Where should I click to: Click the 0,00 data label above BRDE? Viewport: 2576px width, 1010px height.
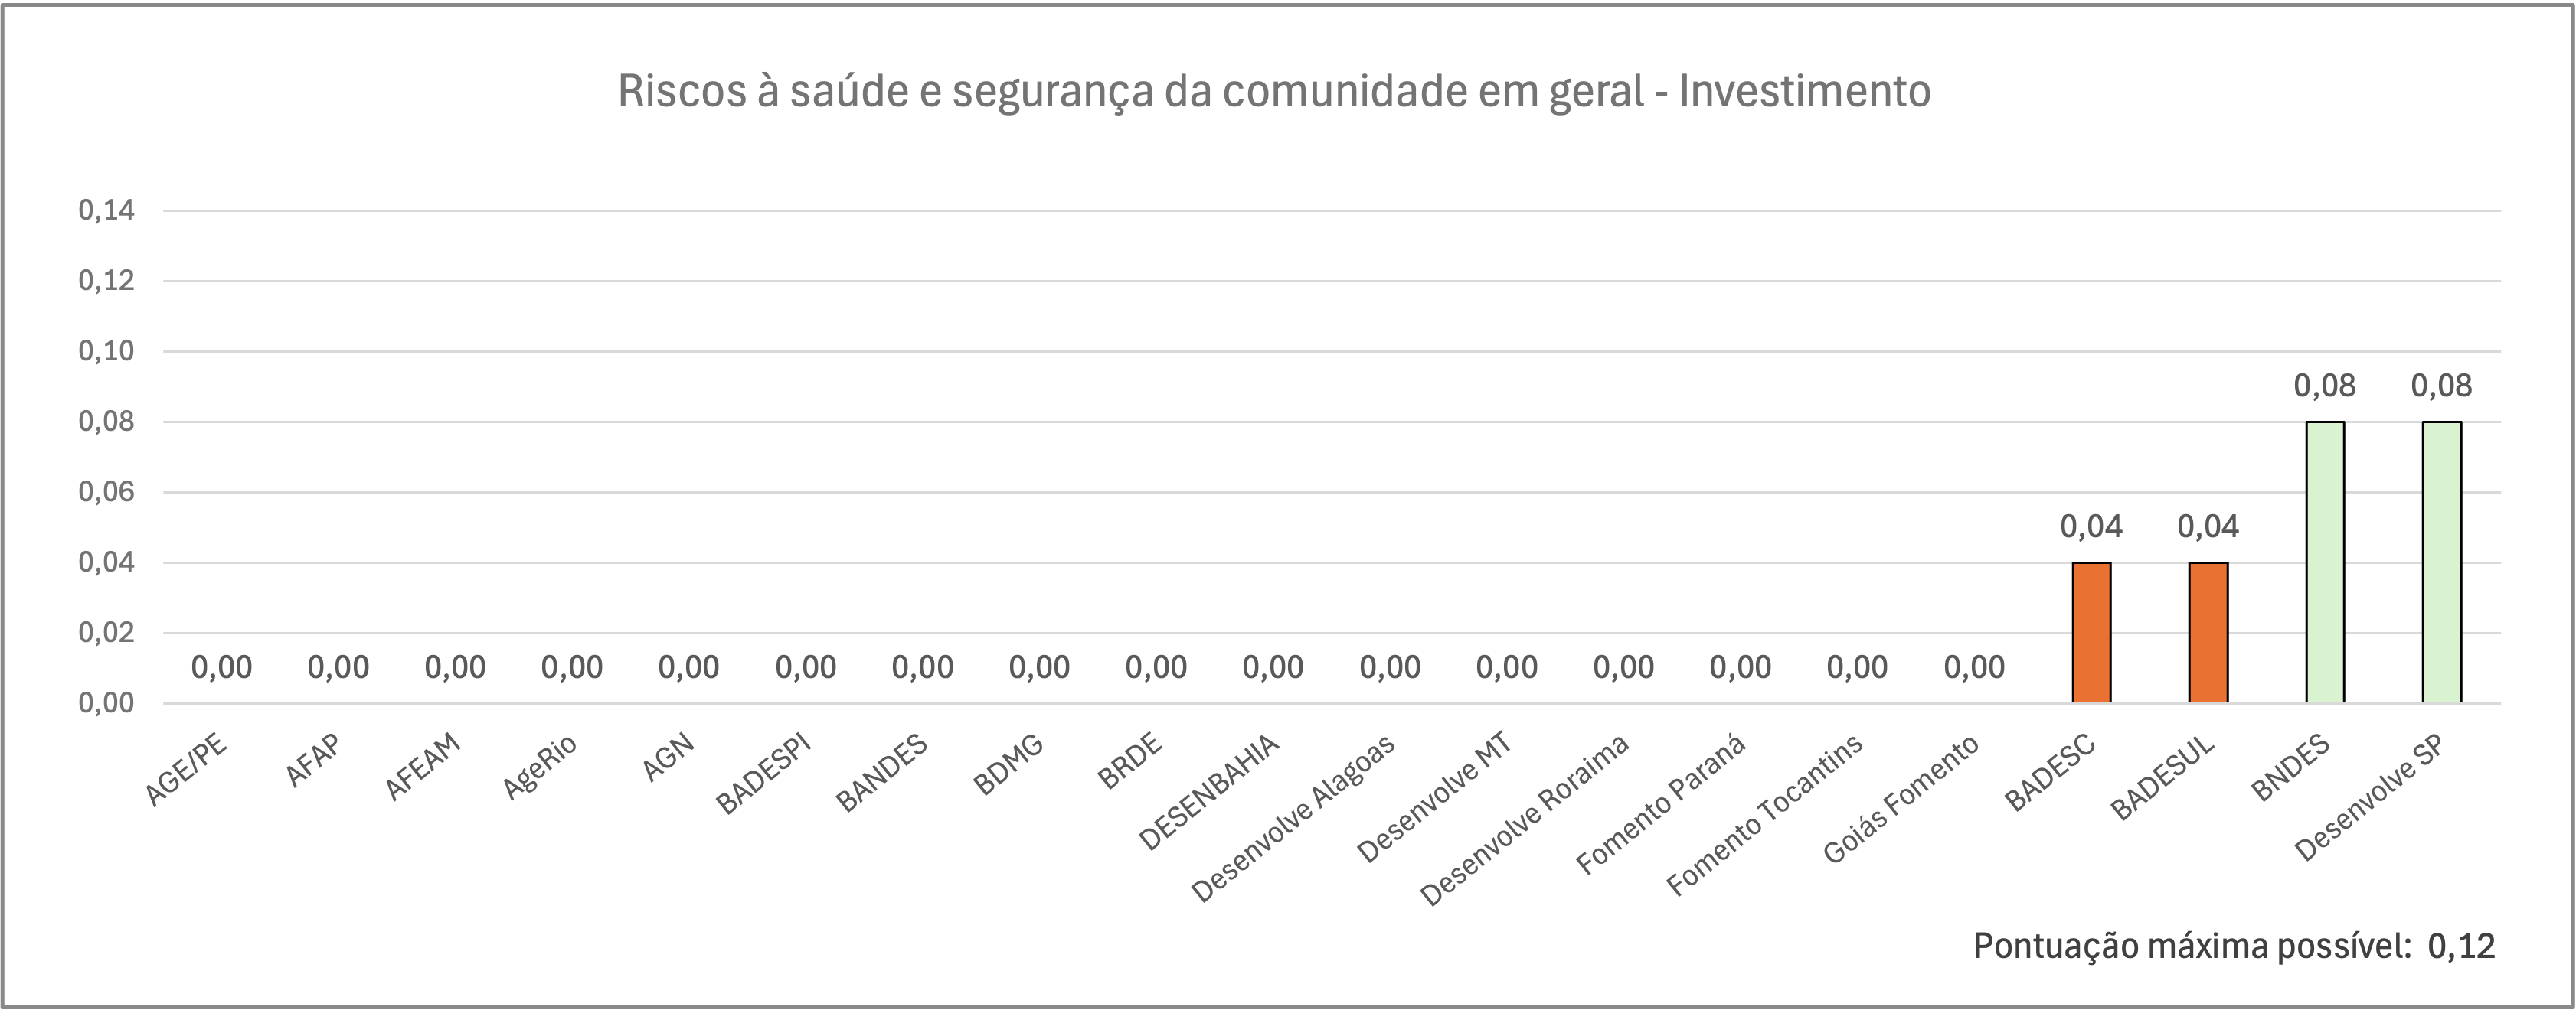1156,667
